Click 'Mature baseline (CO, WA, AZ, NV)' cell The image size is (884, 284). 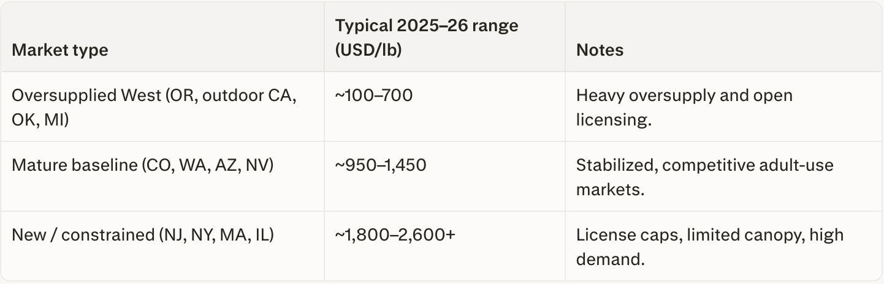tap(142, 165)
